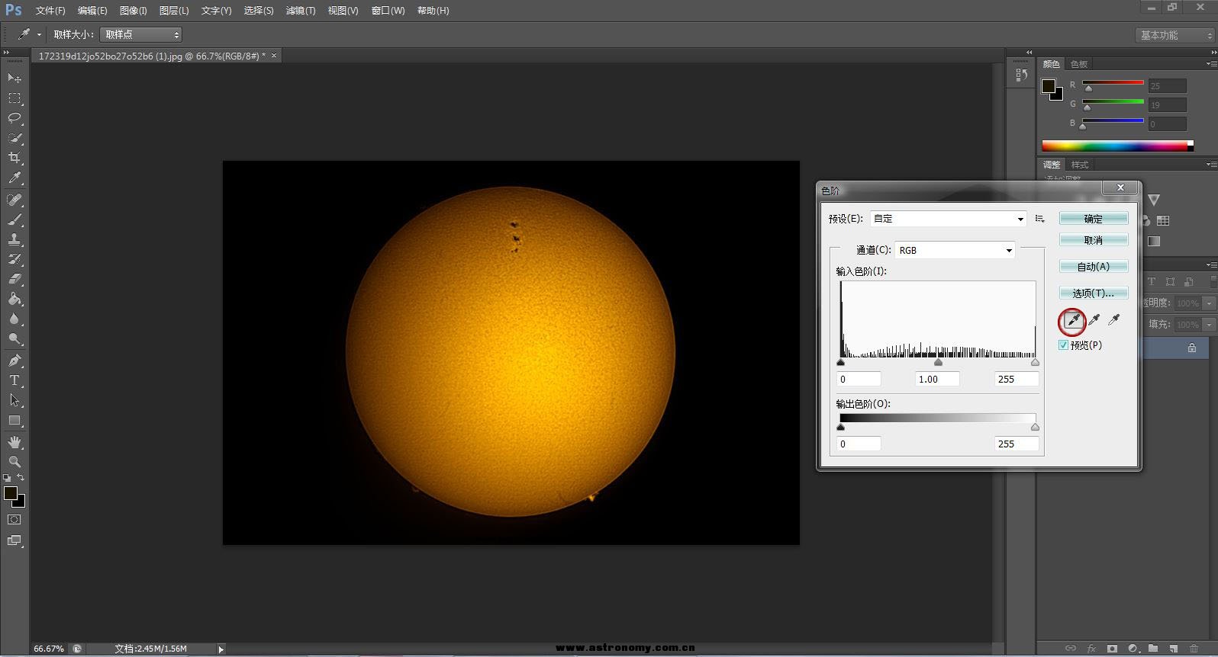Click the layer style fx icon

1091,649
